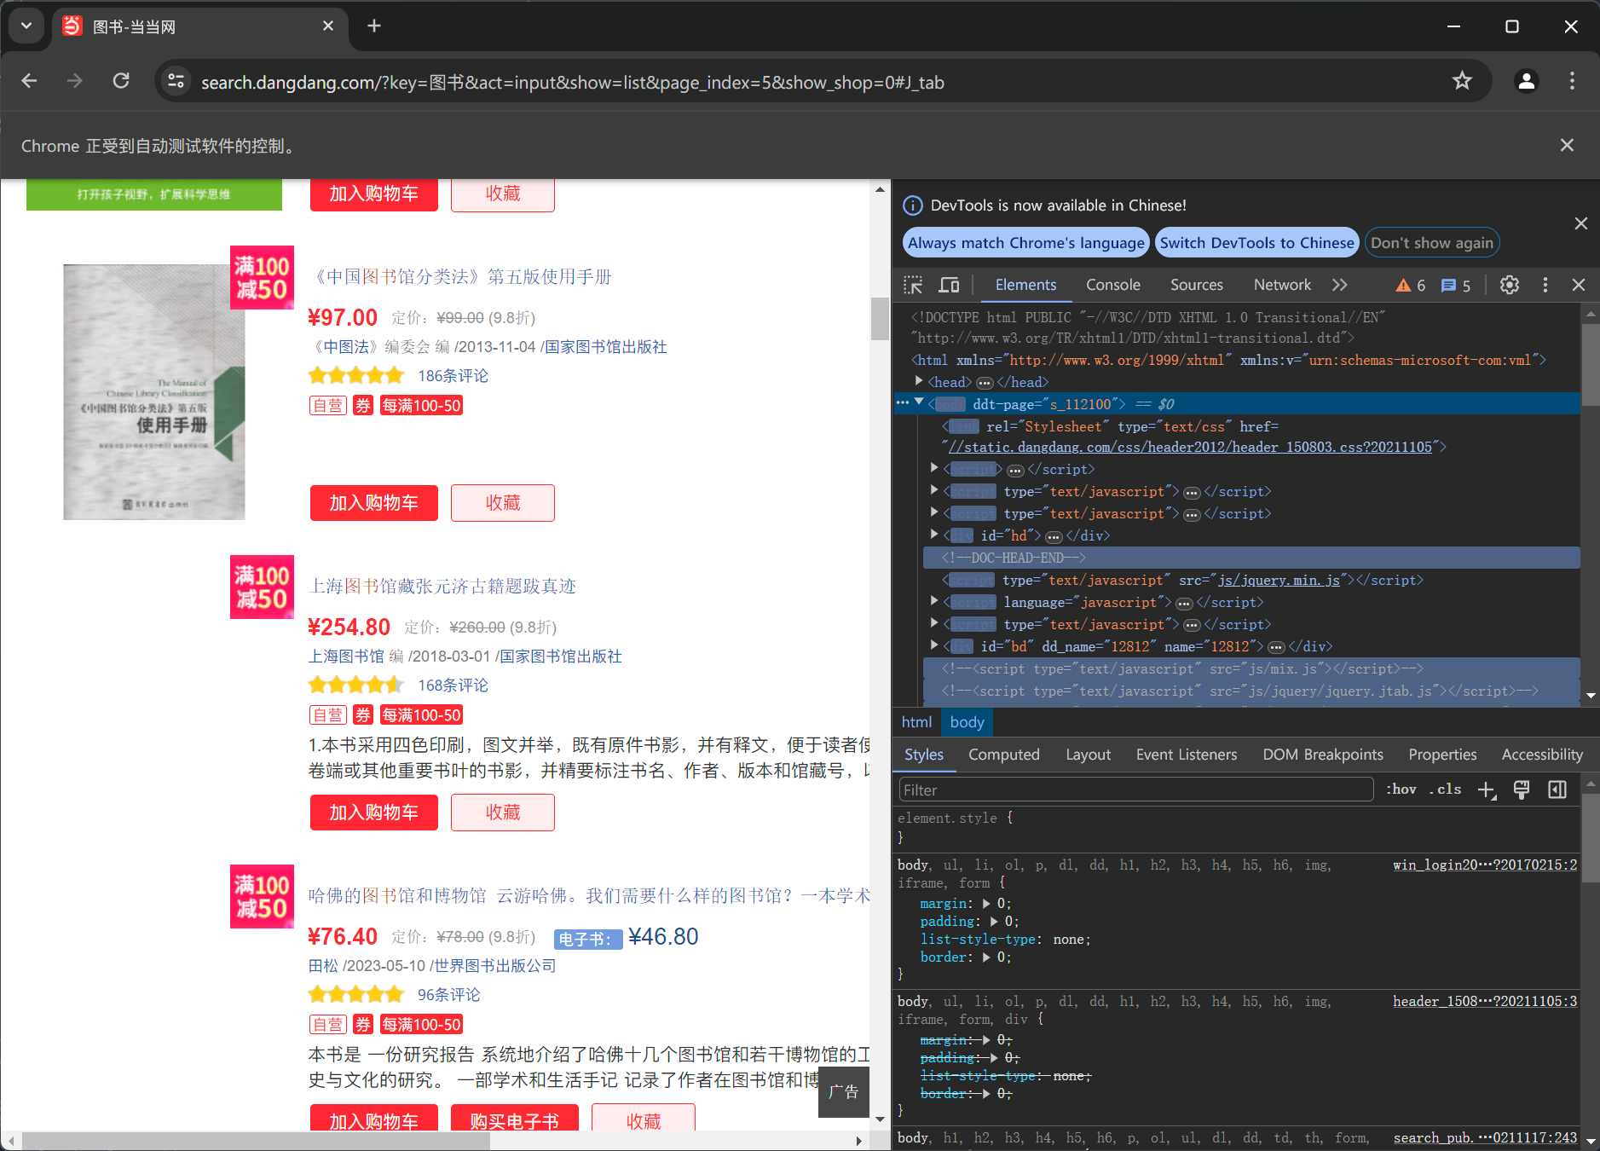Click Switch DevTools to Chinese
Image resolution: width=1600 pixels, height=1151 pixels.
click(x=1256, y=243)
